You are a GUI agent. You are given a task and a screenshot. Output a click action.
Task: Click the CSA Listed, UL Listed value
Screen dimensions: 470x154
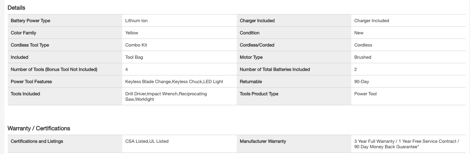(147, 141)
